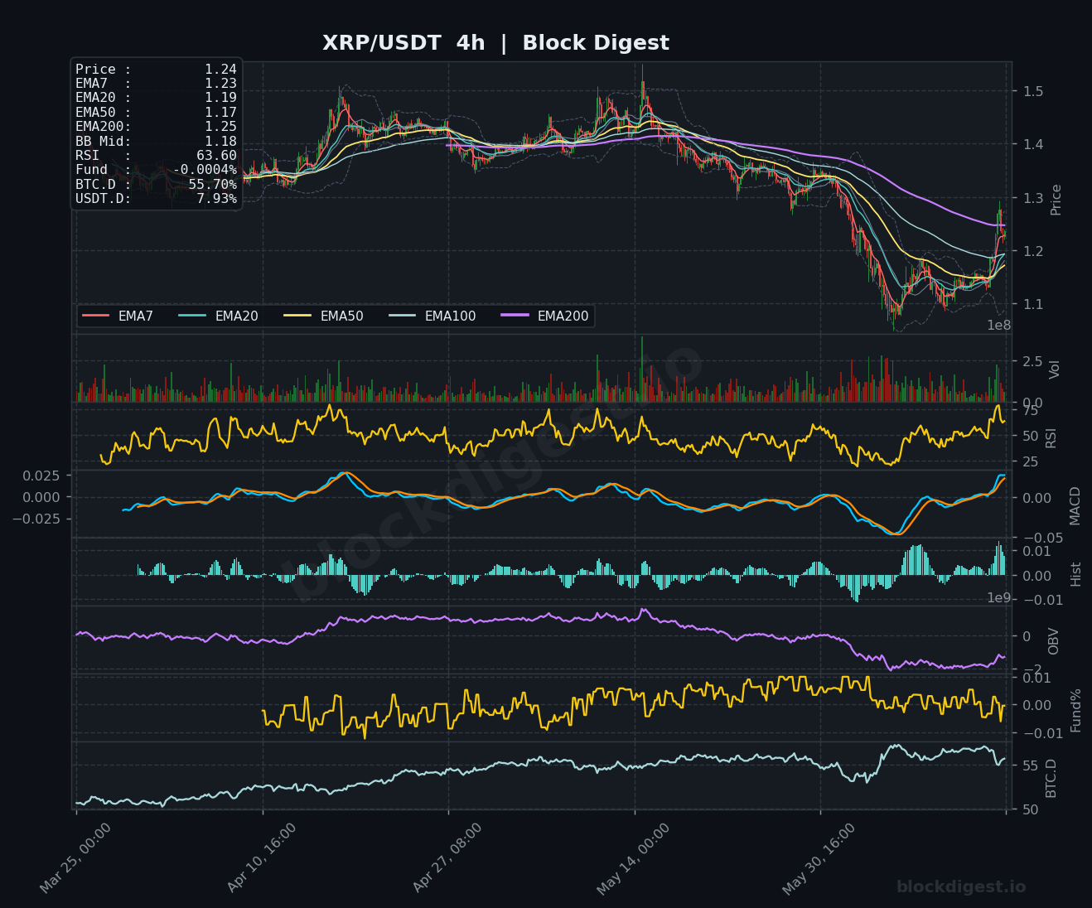Select the EMA50 1.17 row in info box
Viewport: 1092px width, 908px height.
[x=156, y=113]
